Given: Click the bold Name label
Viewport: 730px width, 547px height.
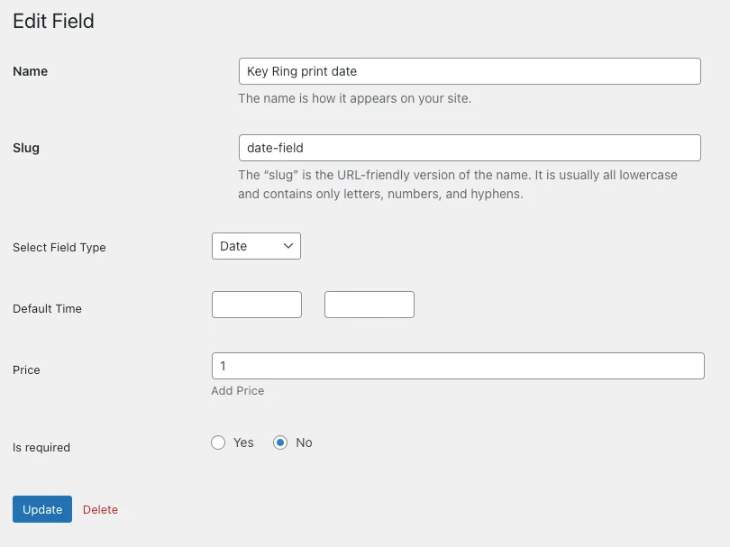Looking at the screenshot, I should pyautogui.click(x=30, y=71).
